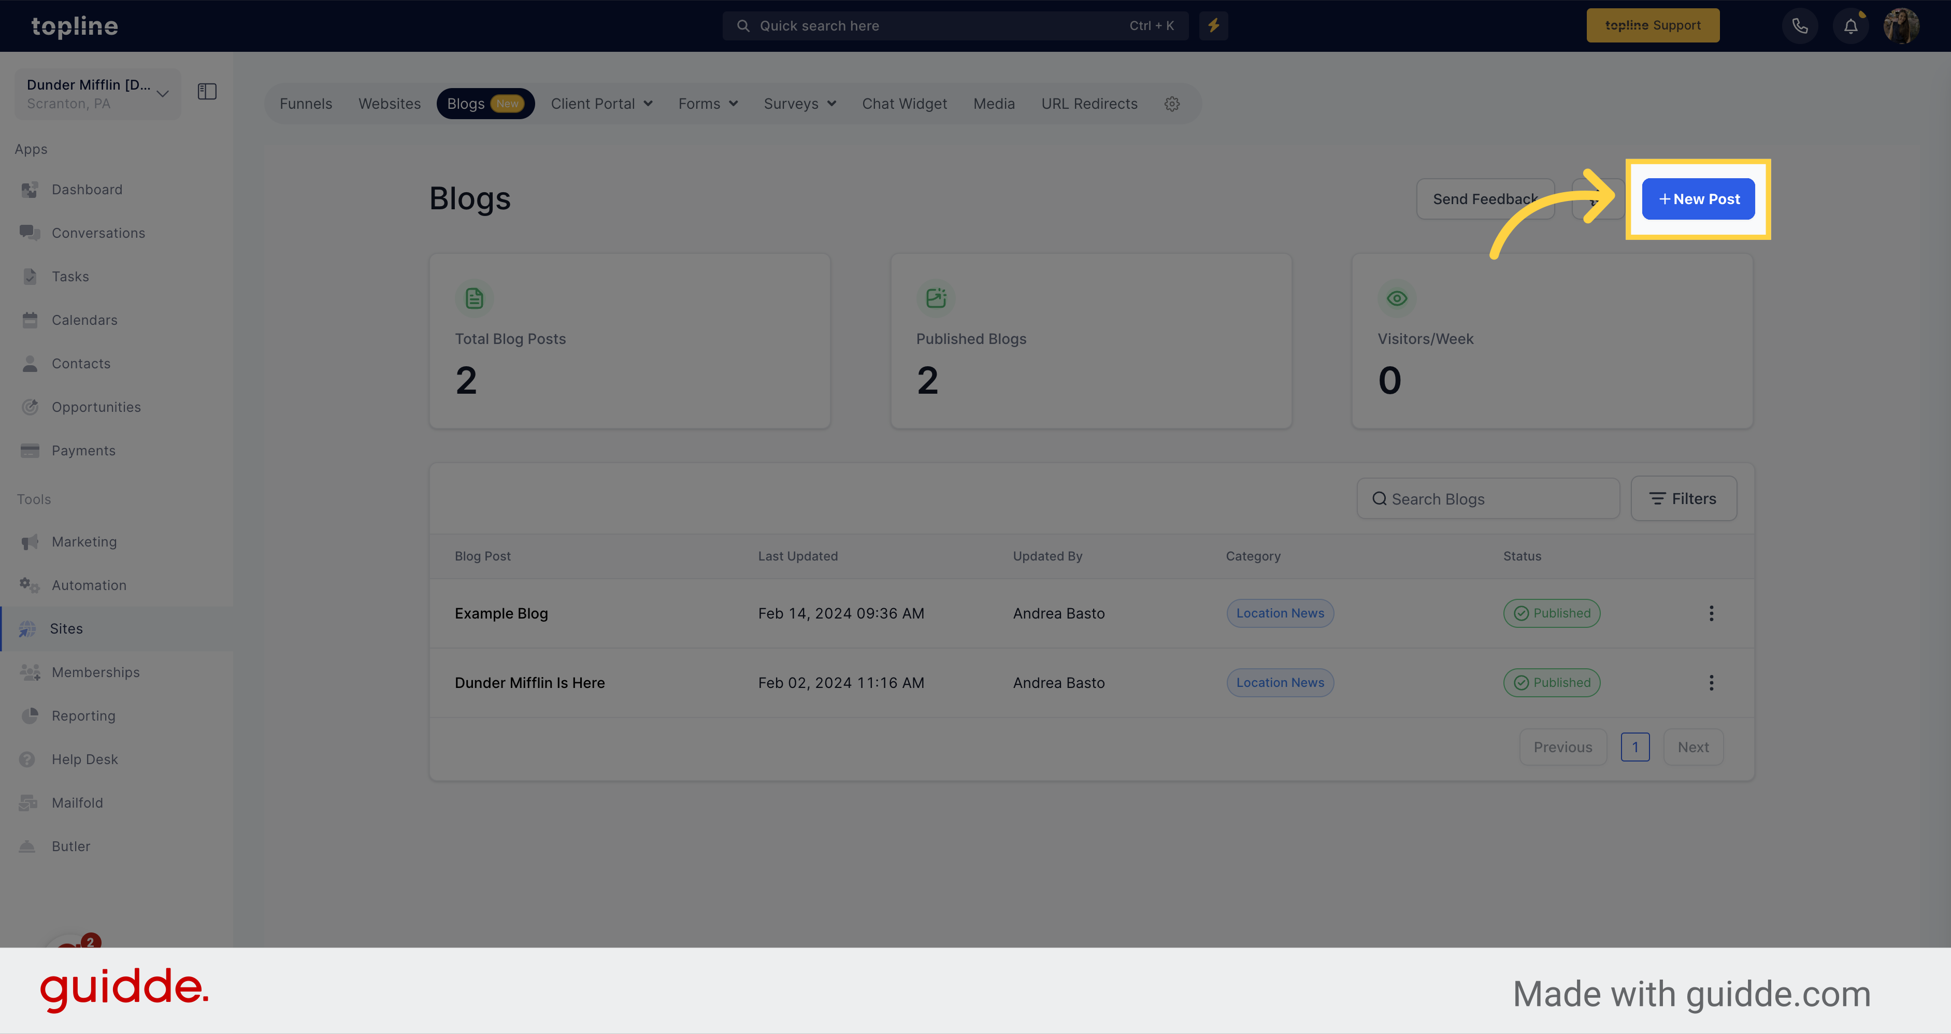Click the Blog Post column header
The width and height of the screenshot is (1951, 1034).
[482, 556]
